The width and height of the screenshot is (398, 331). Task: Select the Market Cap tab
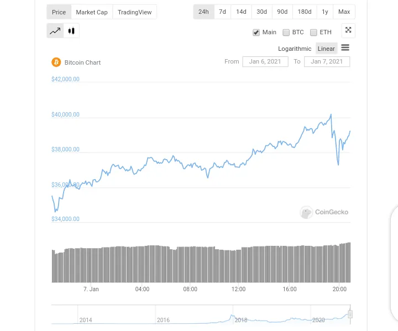(x=92, y=12)
